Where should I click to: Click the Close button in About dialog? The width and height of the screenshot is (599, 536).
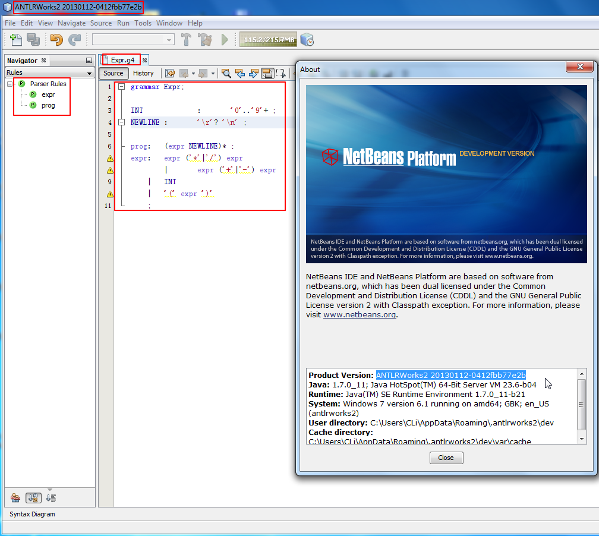446,458
